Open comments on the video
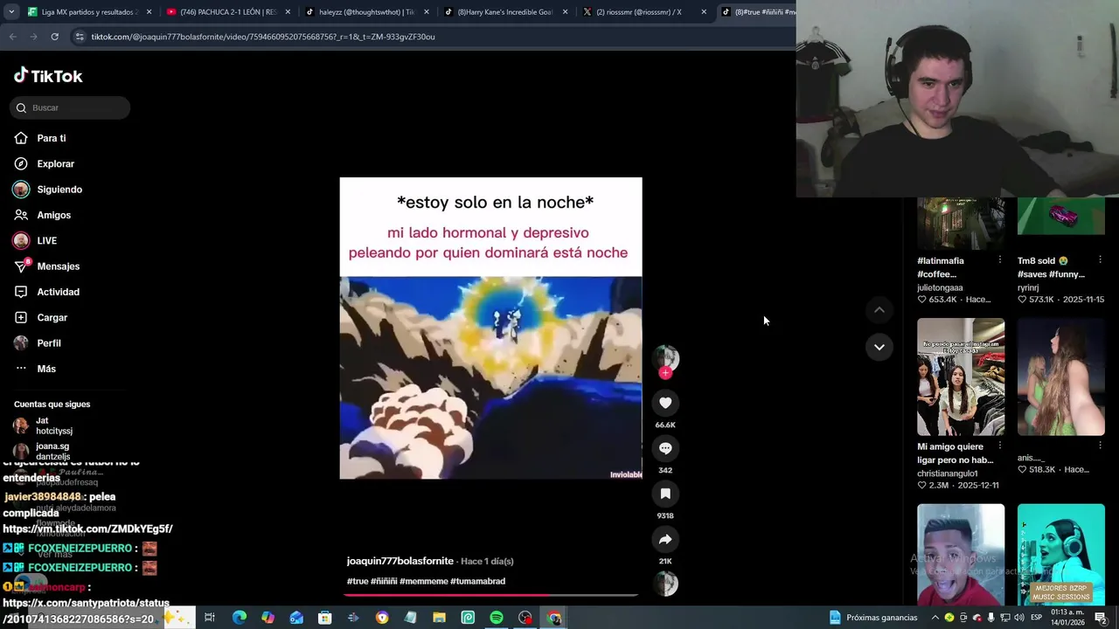Screen dimensions: 1119x629 click(665, 448)
